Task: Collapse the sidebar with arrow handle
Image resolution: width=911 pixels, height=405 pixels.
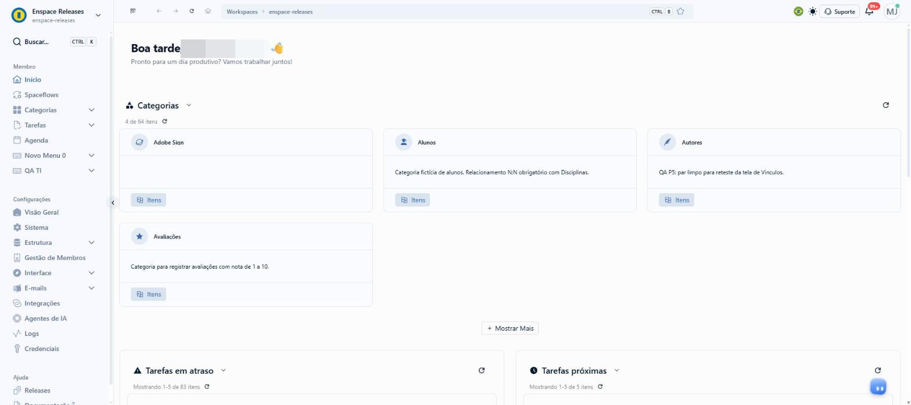Action: [113, 202]
